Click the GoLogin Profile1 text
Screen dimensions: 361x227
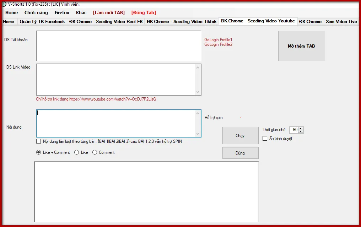pos(218,40)
